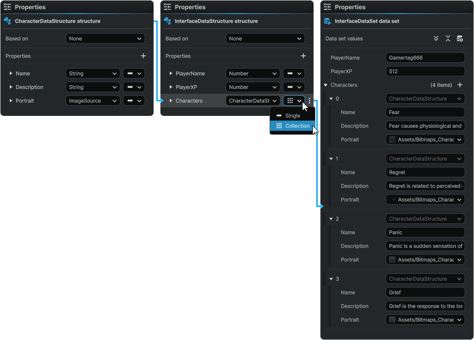Image resolution: width=474 pixels, height=340 pixels.
Task: Click expand all icon in Data set values
Action: pos(436,38)
